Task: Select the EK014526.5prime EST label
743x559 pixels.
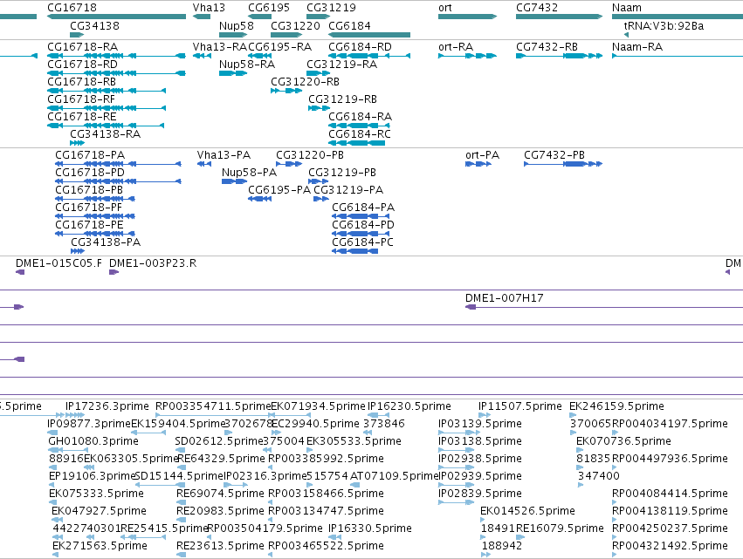Action: (527, 511)
